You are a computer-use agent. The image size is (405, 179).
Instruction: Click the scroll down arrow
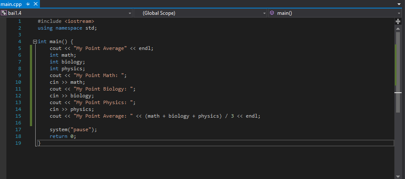398,176
